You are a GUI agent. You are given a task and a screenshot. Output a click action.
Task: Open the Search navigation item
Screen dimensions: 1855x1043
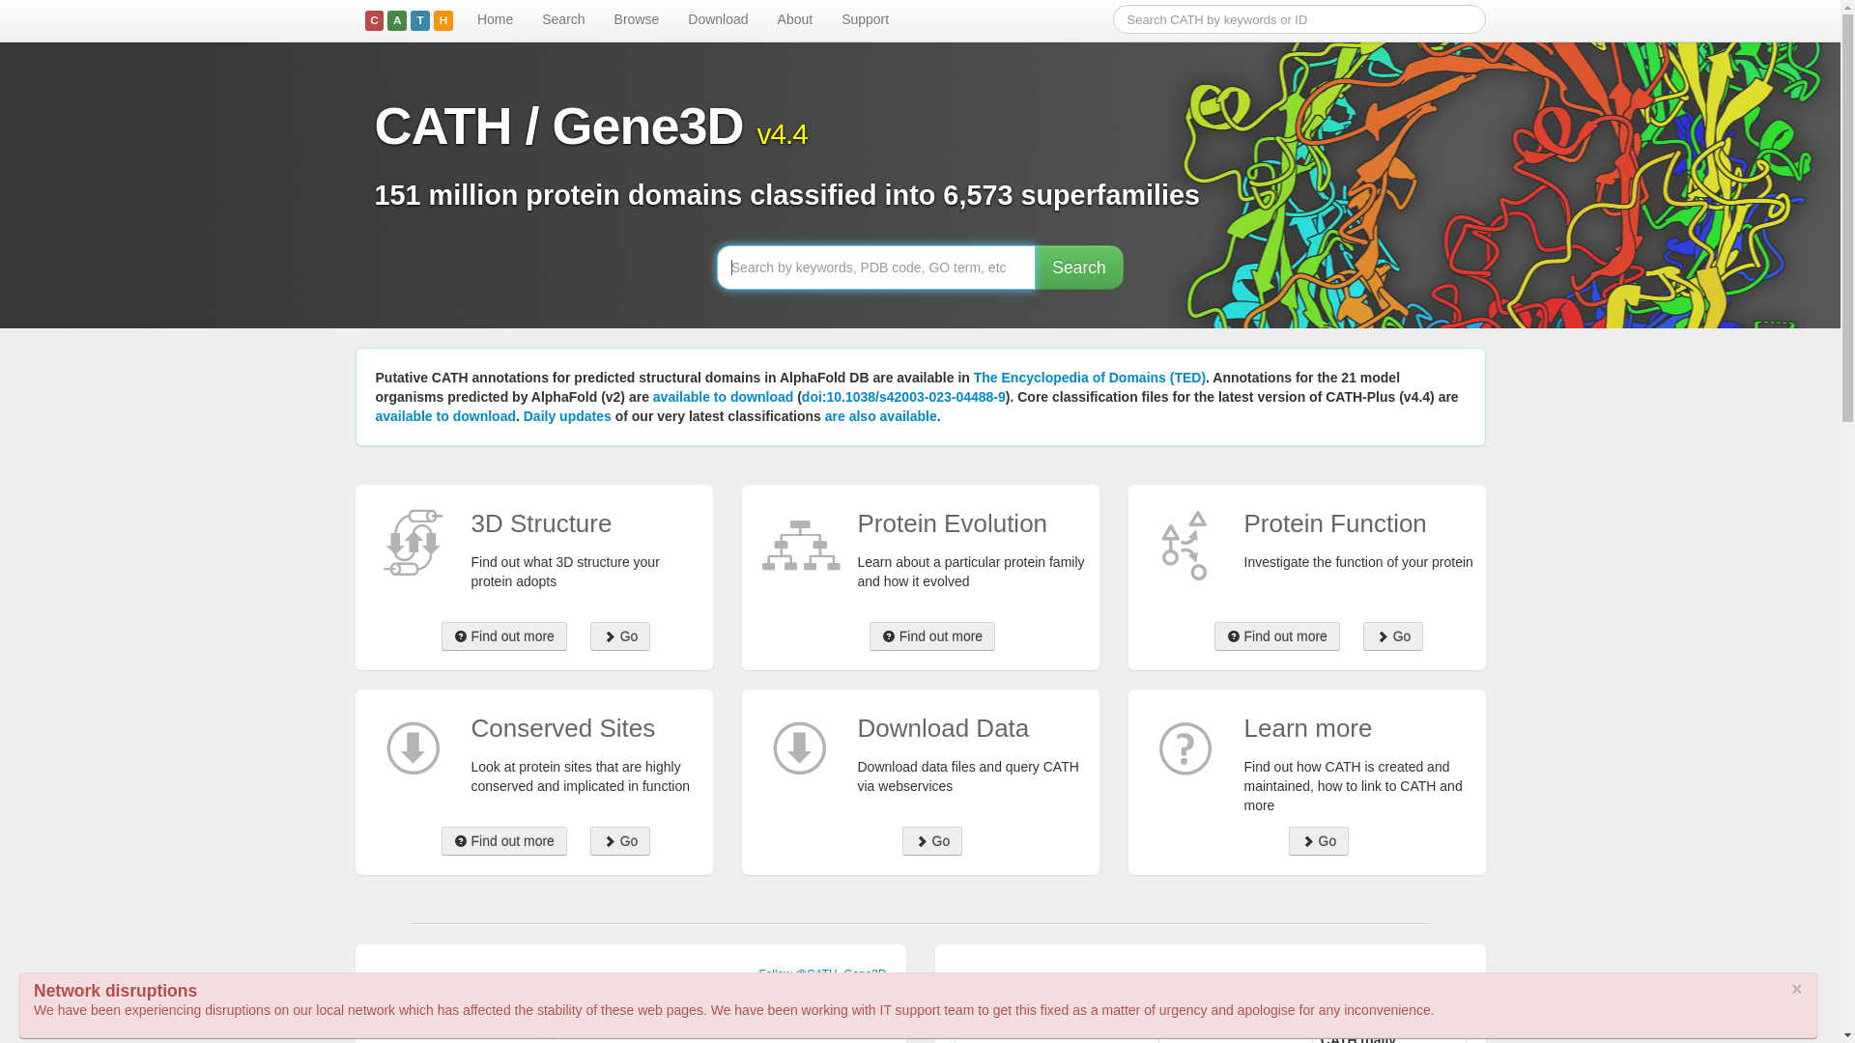[x=563, y=19]
